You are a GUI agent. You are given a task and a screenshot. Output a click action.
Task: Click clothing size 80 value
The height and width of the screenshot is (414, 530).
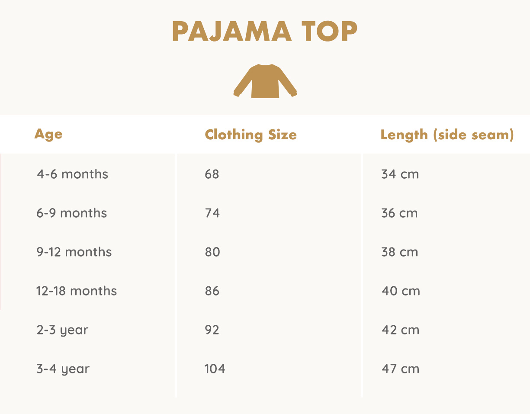click(212, 252)
